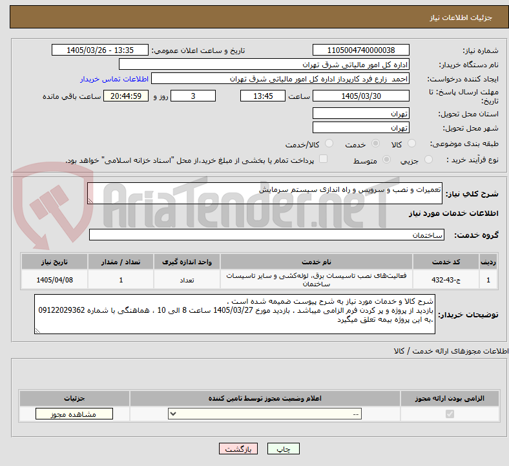Click the اطلاعات مجوزهای ارائه خدمت / کالا heading

tap(451, 351)
